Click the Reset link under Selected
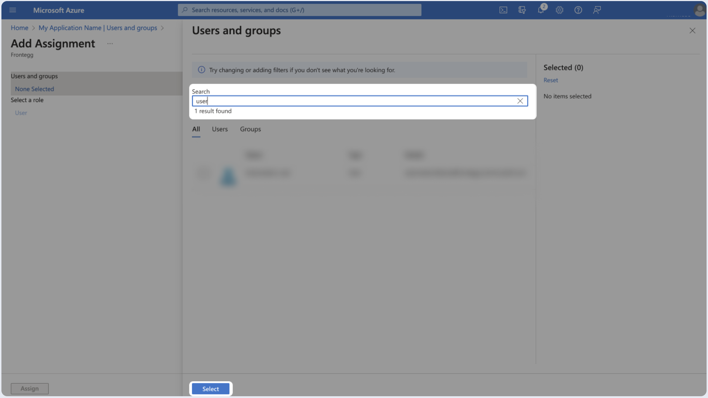Image resolution: width=708 pixels, height=398 pixels. click(550, 80)
